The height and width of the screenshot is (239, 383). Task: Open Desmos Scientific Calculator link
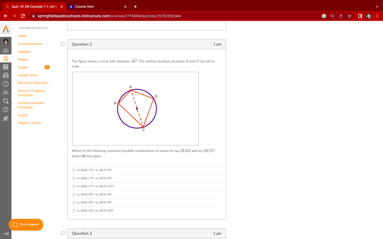point(31,105)
